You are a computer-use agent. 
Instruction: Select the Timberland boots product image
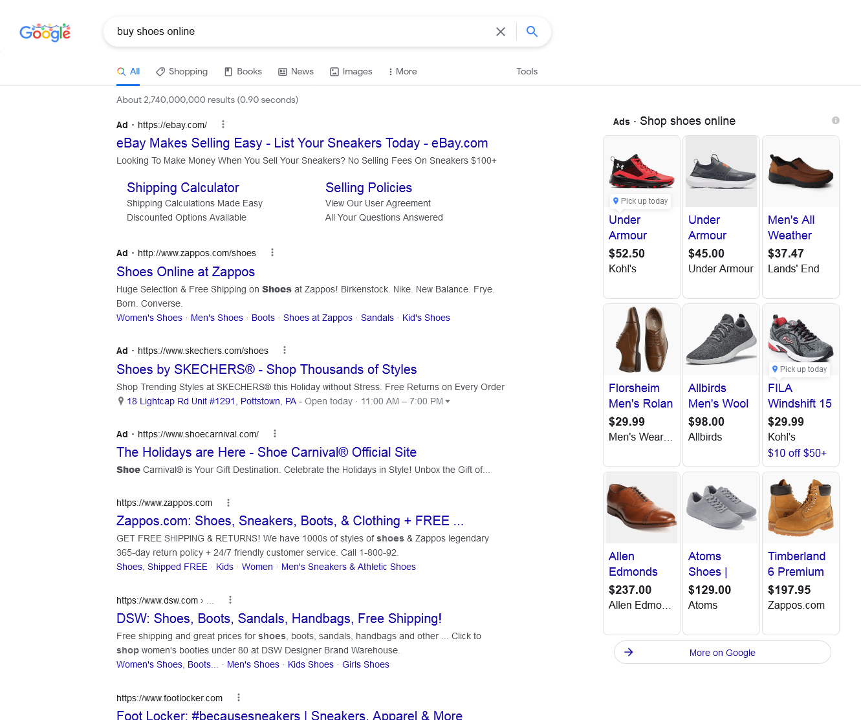[x=800, y=508]
